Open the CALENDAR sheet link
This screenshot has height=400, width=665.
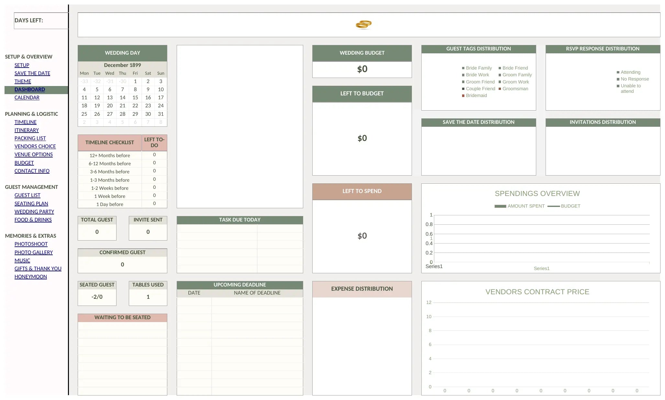(x=27, y=97)
